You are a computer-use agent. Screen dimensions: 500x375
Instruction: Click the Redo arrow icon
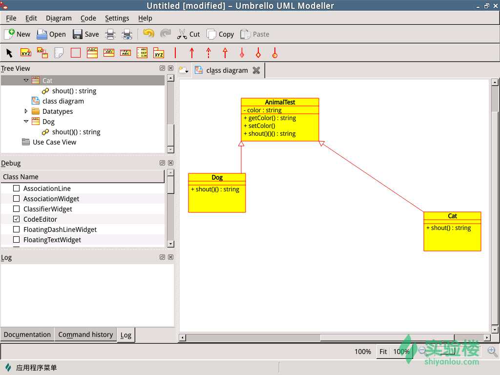(x=165, y=34)
